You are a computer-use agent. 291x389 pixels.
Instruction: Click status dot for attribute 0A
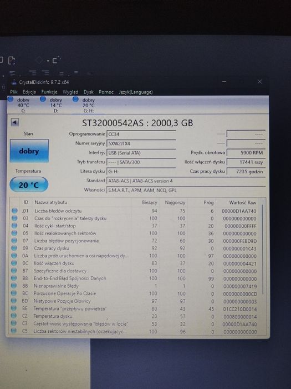[x=14, y=256]
